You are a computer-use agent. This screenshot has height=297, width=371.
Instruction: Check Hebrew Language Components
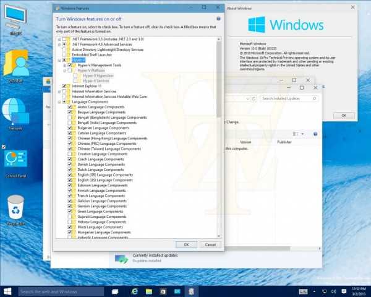click(69, 222)
